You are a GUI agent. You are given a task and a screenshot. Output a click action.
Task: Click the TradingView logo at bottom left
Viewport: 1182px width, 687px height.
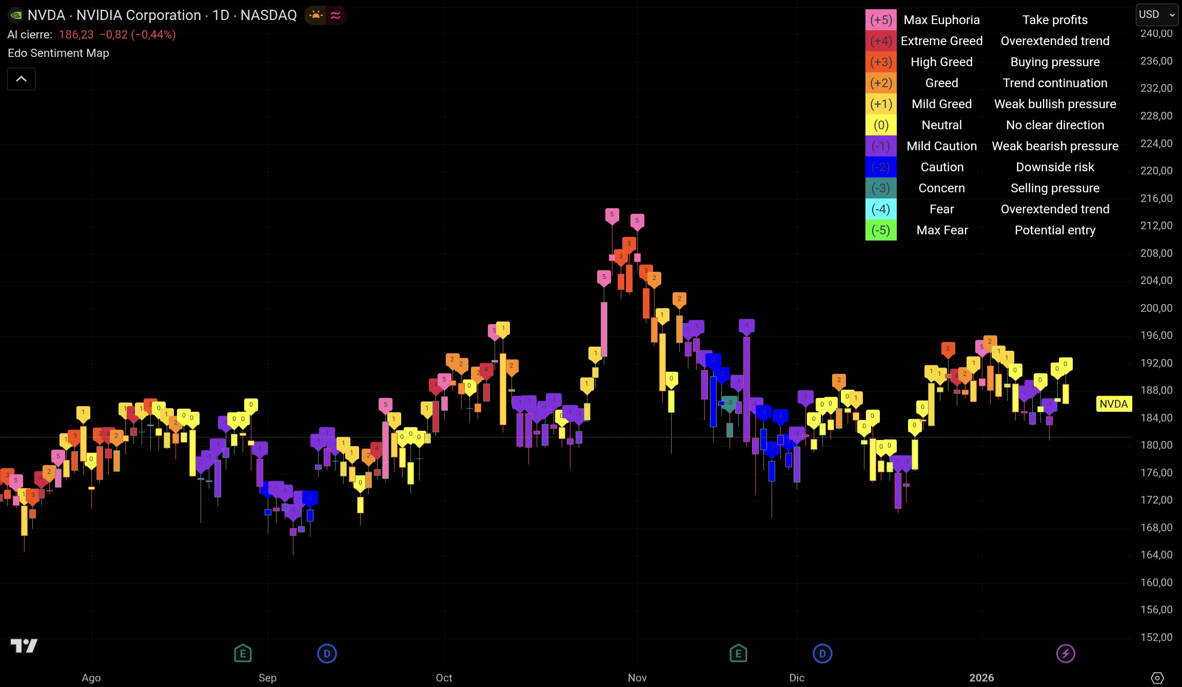tap(24, 646)
